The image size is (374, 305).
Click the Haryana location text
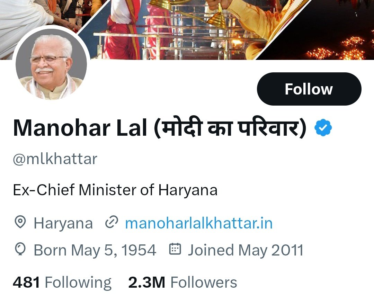pyautogui.click(x=63, y=223)
